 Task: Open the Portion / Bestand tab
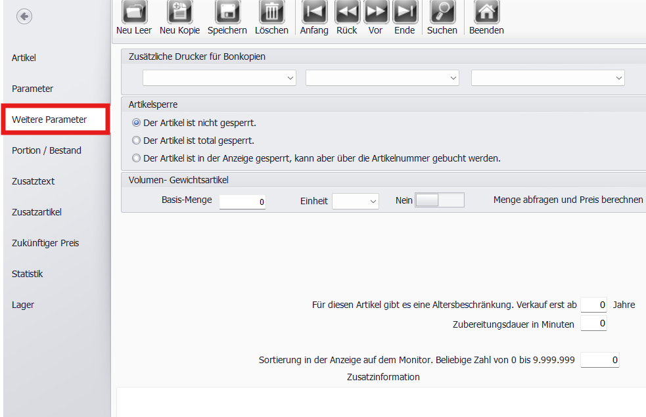tap(47, 150)
